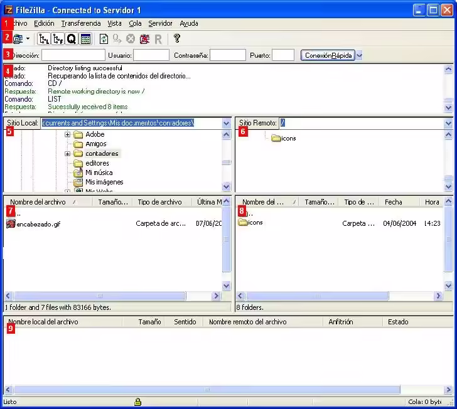The width and height of the screenshot is (457, 409).
Task: Sort local files by Tipo de archivo
Action: [x=162, y=202]
